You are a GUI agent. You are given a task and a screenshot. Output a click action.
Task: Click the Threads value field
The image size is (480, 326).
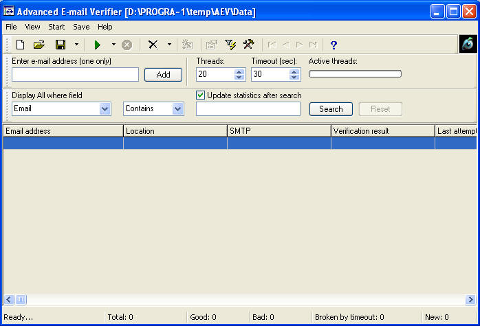(x=215, y=74)
